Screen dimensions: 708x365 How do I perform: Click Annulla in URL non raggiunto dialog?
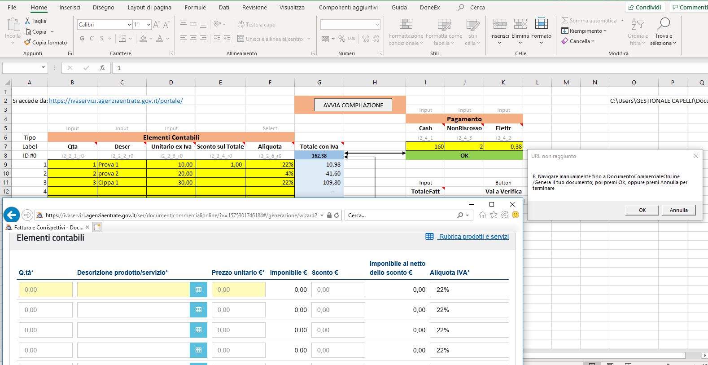point(679,210)
